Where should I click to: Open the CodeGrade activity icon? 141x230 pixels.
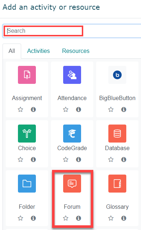(72, 134)
